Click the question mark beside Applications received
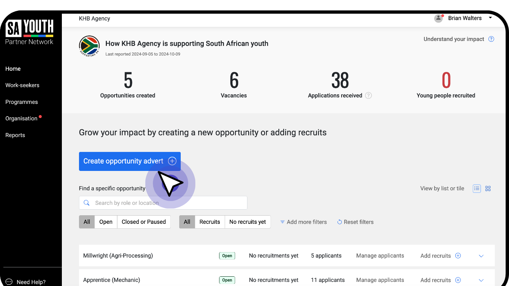 pos(368,95)
